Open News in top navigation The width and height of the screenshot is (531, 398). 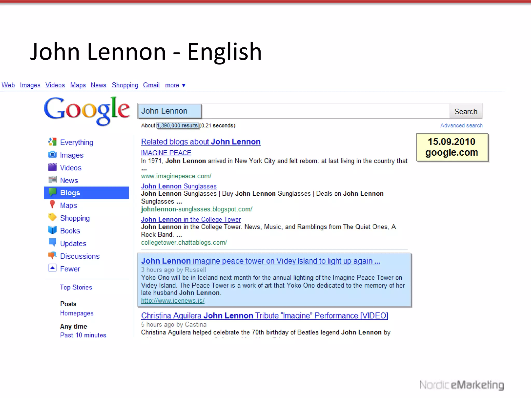coord(99,85)
